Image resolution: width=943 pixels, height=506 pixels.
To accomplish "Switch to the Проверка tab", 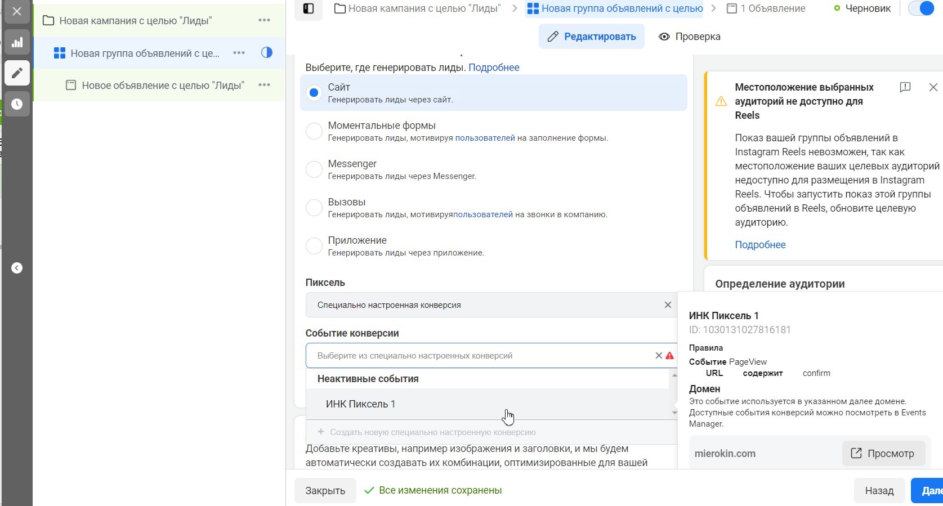I will [x=689, y=37].
